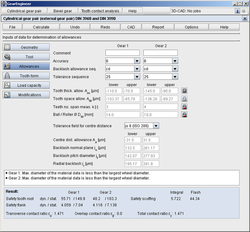Click the Gear 1 Comment input field
Viewport: 250px width, 232px height.
coord(122,53)
